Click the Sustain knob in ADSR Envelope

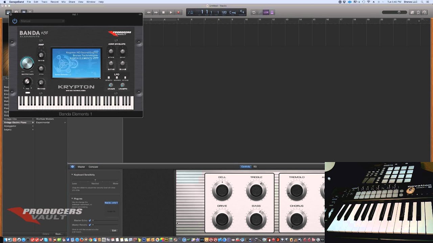[x=111, y=63]
